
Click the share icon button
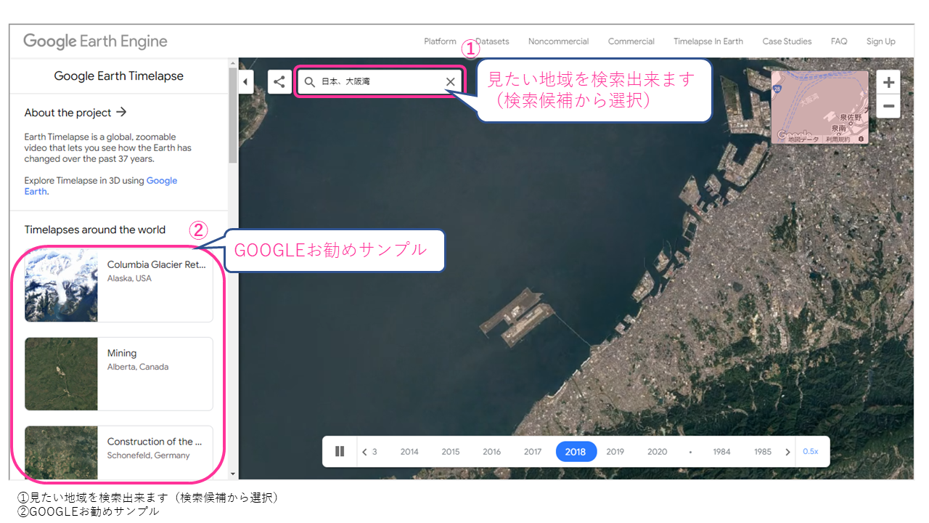point(279,81)
